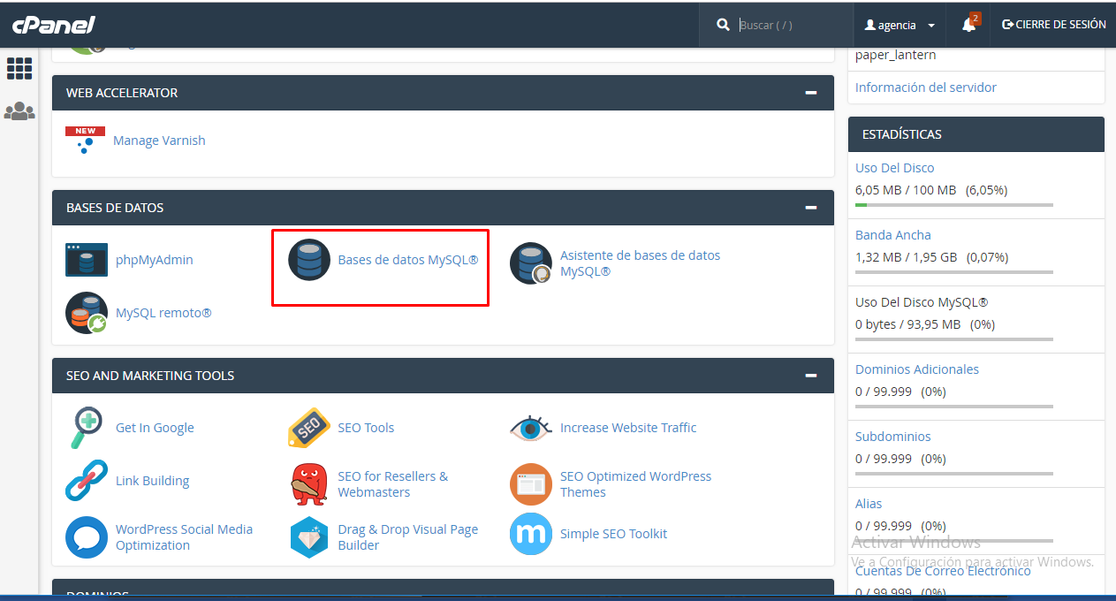Click the Get In Google magnifier icon
This screenshot has height=601, width=1116.
87,428
